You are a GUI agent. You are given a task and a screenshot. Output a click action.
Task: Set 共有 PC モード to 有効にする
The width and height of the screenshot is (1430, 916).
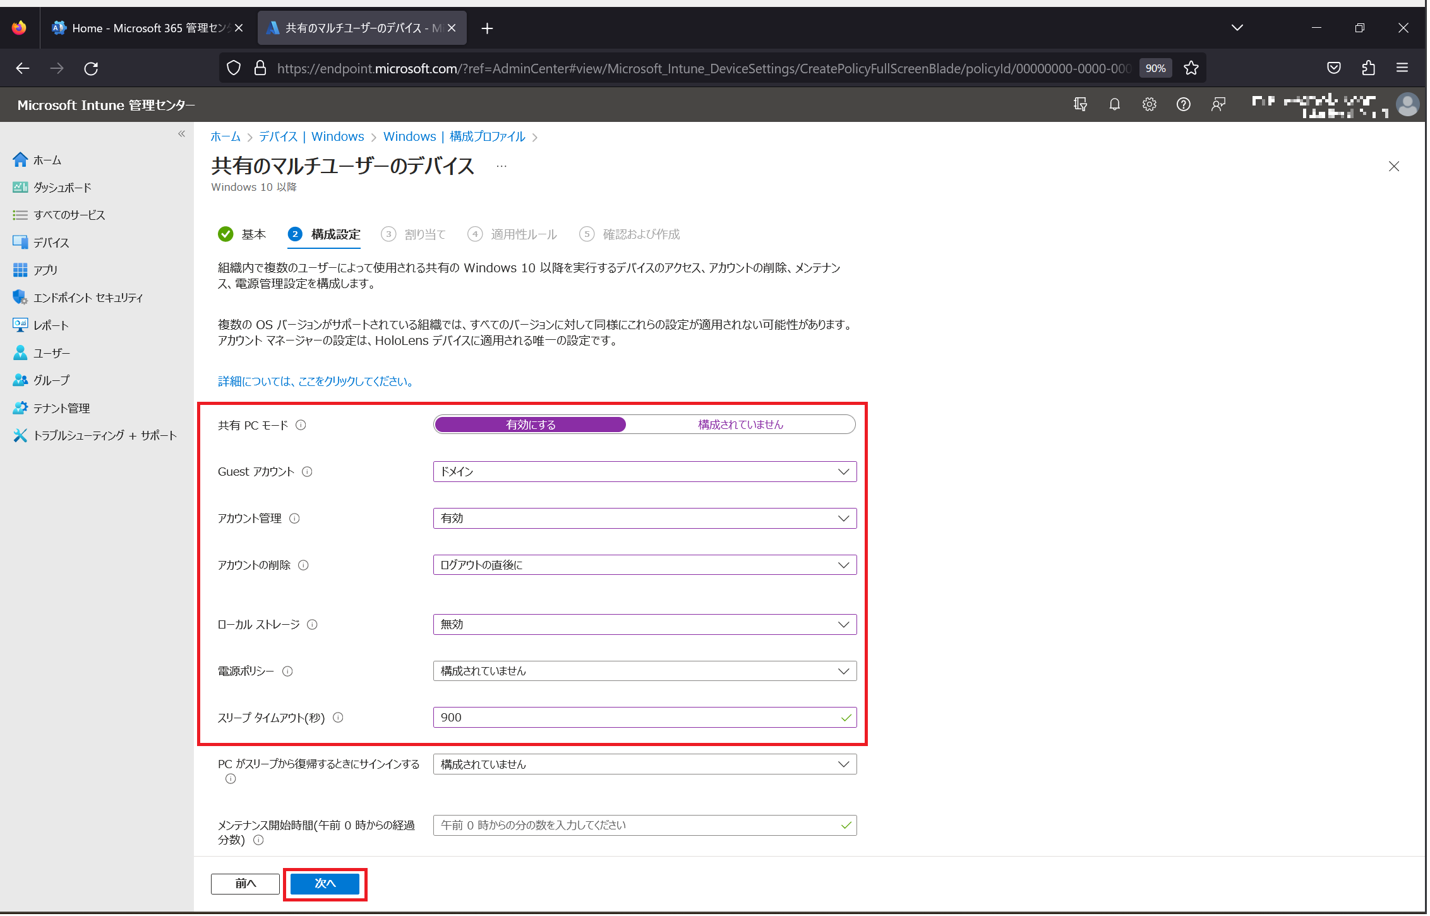pyautogui.click(x=531, y=425)
